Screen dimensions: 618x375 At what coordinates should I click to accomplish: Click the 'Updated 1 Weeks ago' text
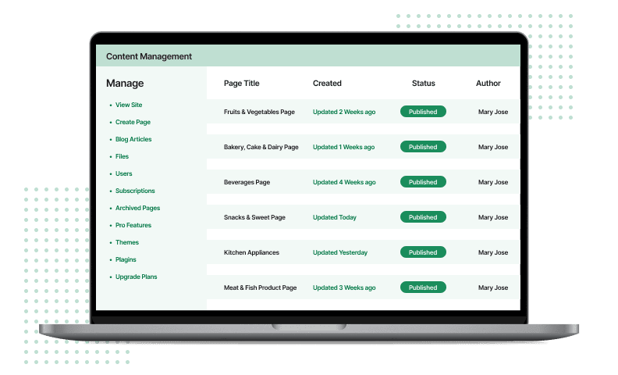click(343, 147)
